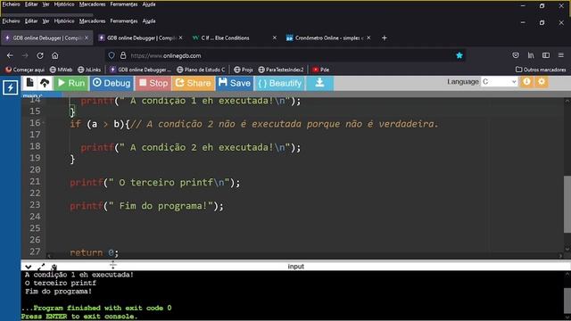
Task: Open the ParaTestesIndex2 bookmark
Action: click(x=281, y=70)
